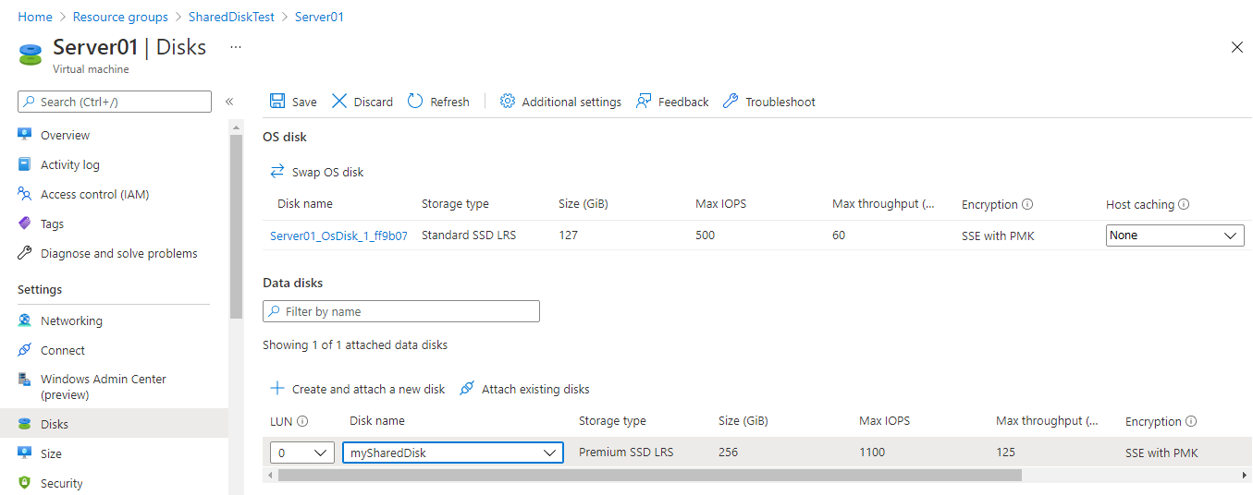The width and height of the screenshot is (1253, 495).
Task: Click the Troubleshoot wrench icon
Action: tap(731, 102)
